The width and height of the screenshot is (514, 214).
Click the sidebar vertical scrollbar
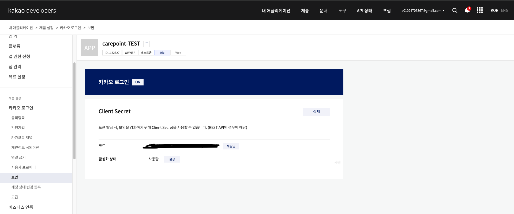point(74,111)
